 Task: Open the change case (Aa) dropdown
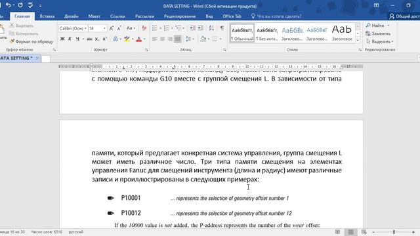click(x=131, y=28)
